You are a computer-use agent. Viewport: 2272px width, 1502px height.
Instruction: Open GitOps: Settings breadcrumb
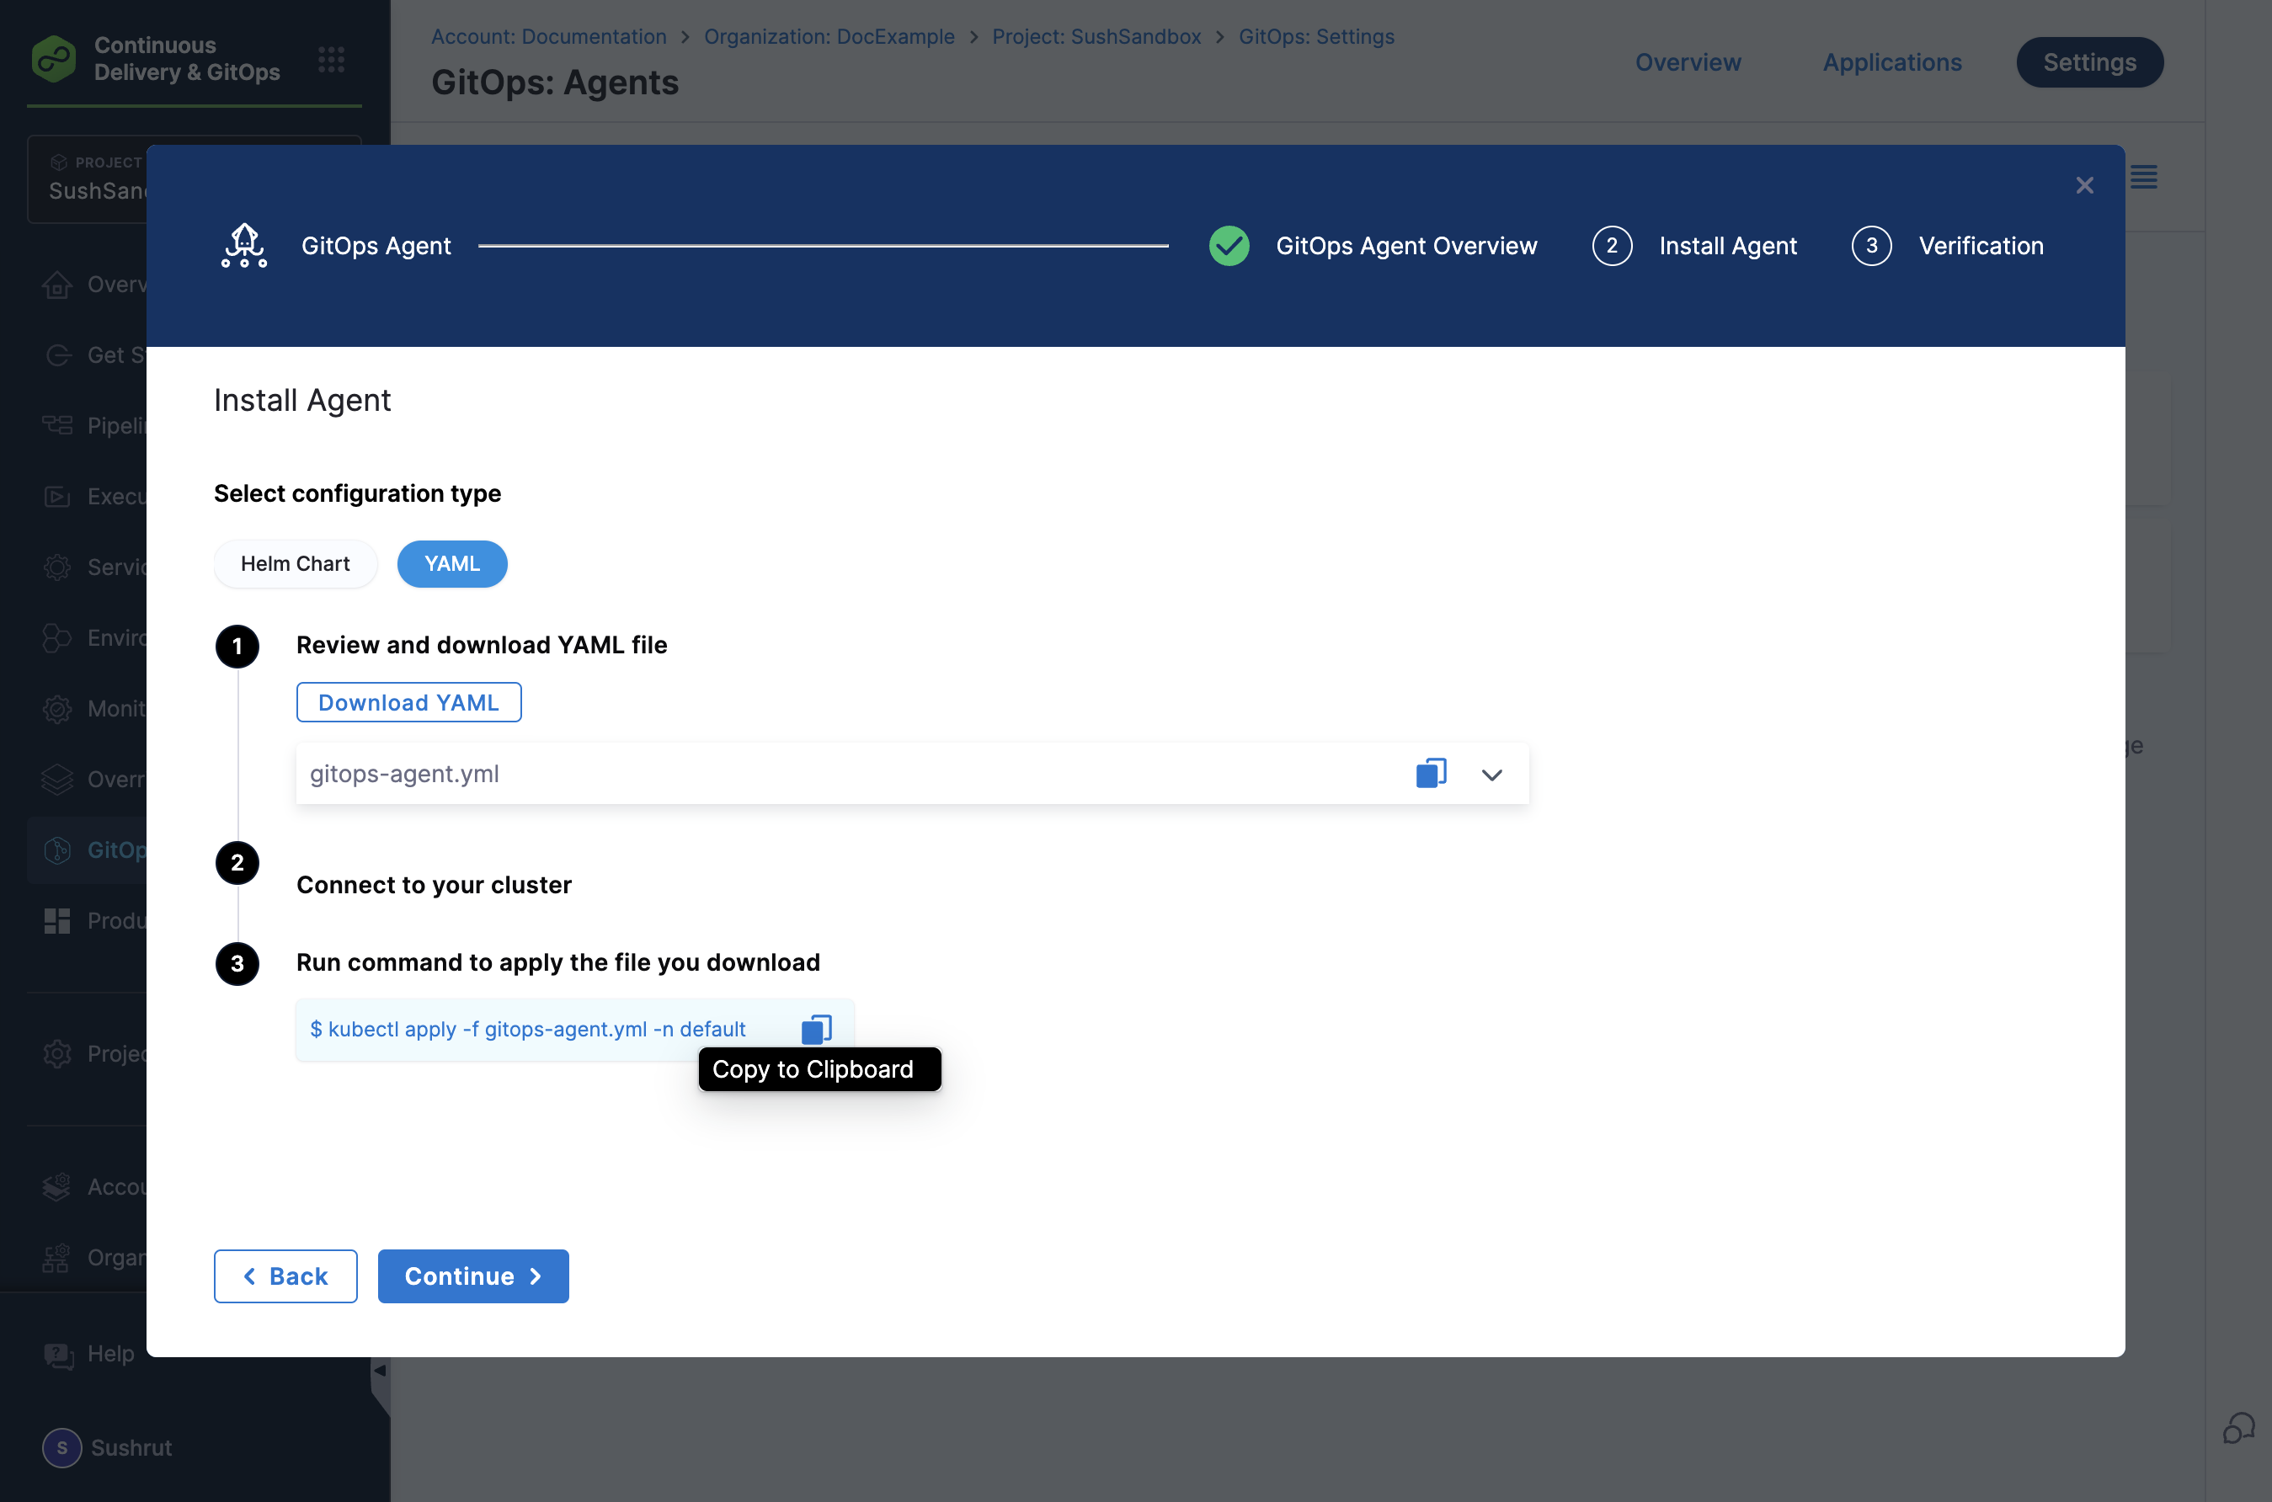pos(1316,36)
